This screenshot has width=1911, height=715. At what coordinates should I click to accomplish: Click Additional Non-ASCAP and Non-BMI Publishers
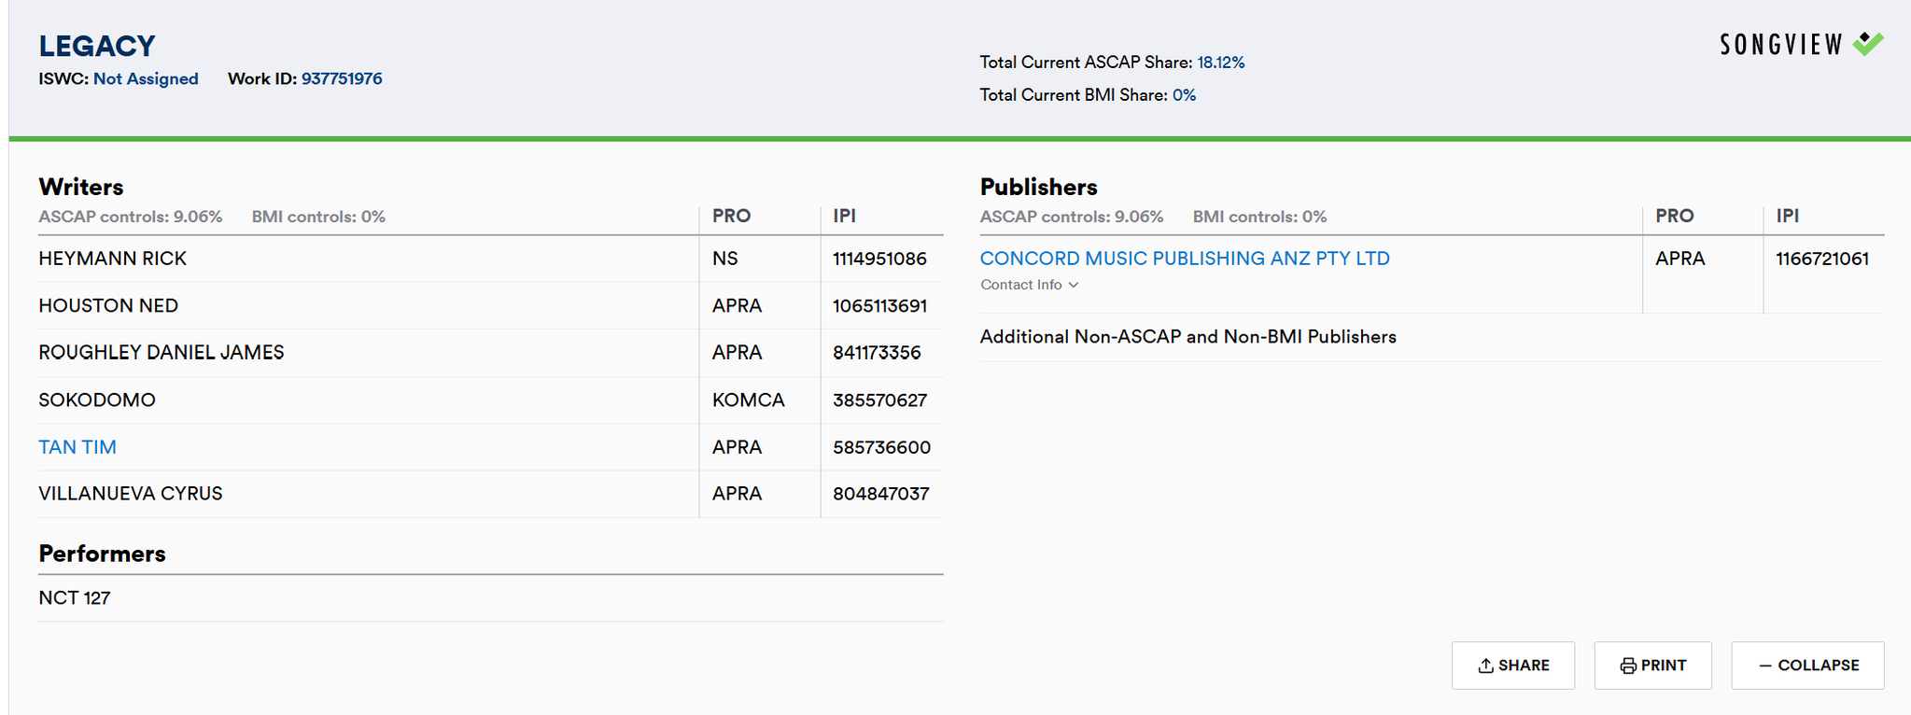click(x=1188, y=337)
